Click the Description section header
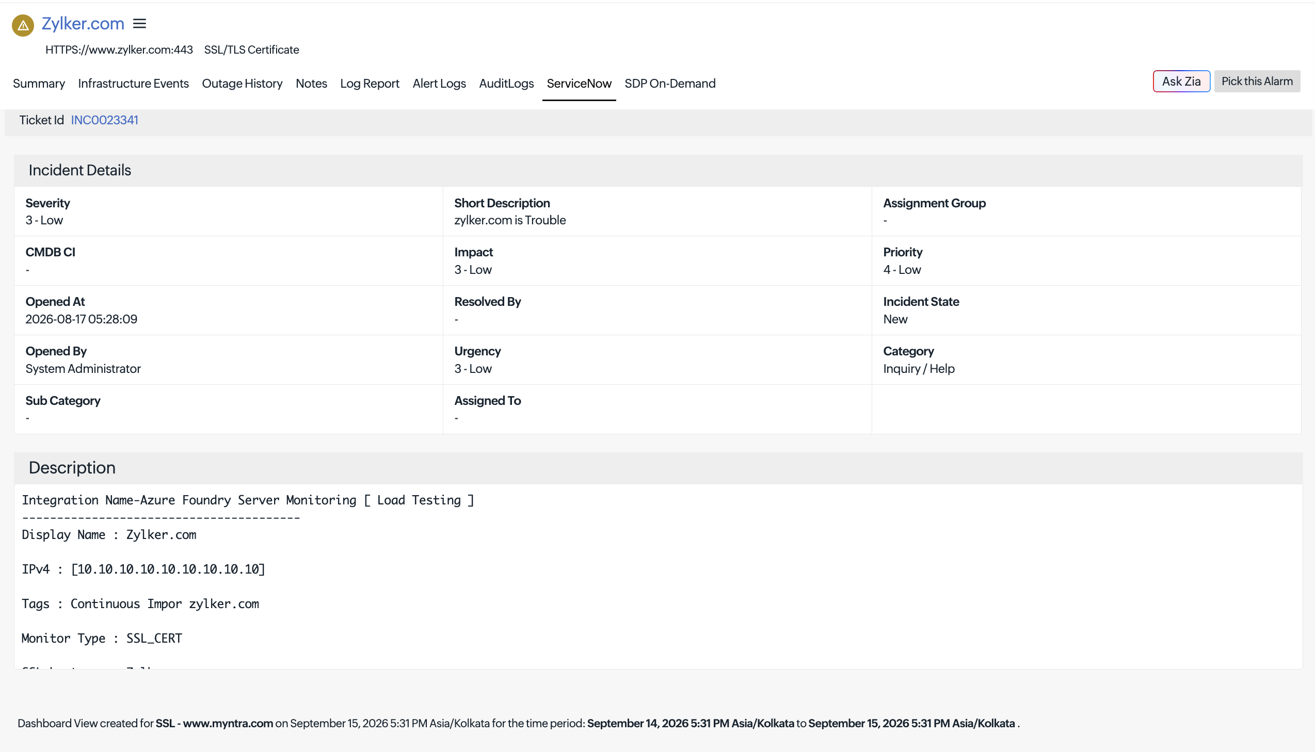The image size is (1315, 752). pos(659,468)
